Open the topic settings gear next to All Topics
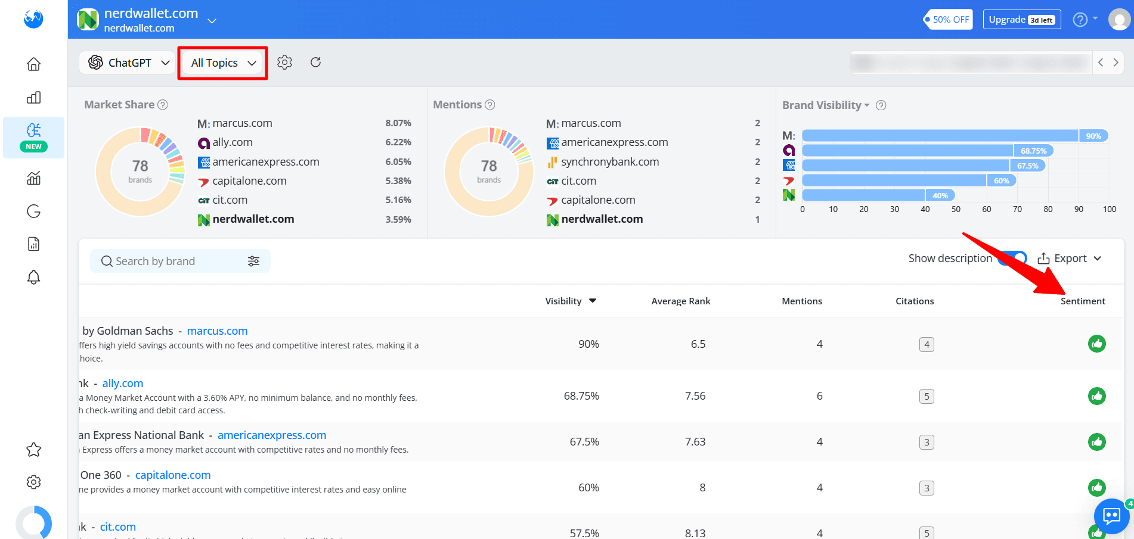The image size is (1134, 539). [x=284, y=63]
